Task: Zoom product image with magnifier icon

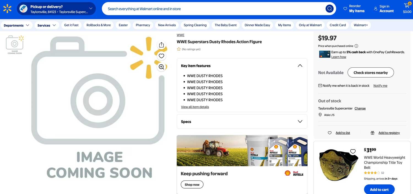Action: click(x=161, y=67)
